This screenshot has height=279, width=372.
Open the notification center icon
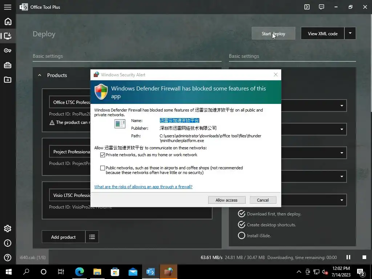point(361,272)
